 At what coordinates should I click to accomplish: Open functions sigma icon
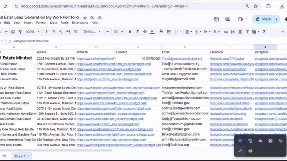264,32
